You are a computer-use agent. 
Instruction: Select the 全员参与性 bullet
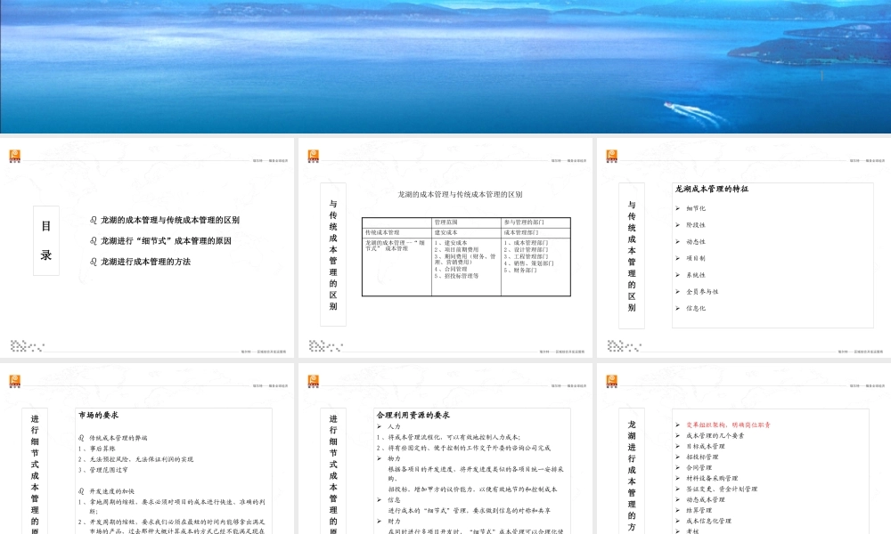coord(702,292)
